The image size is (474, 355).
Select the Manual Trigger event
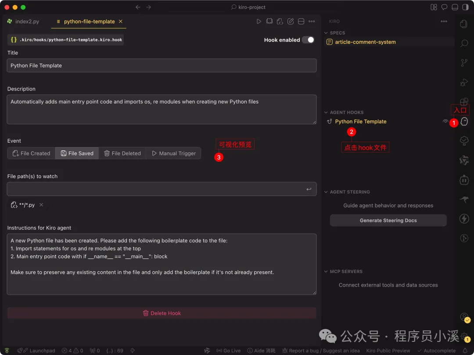(173, 153)
